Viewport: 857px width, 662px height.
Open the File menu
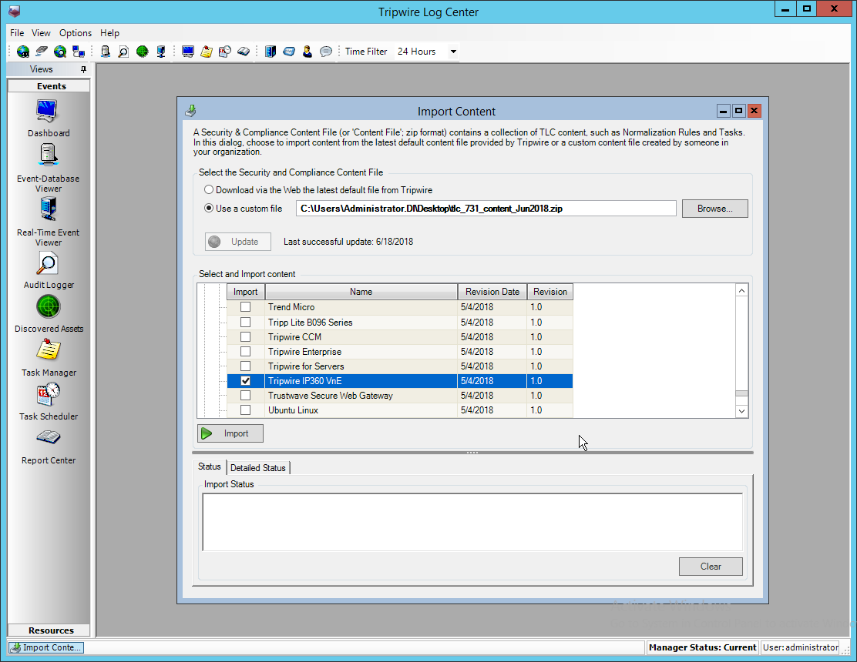click(x=17, y=33)
